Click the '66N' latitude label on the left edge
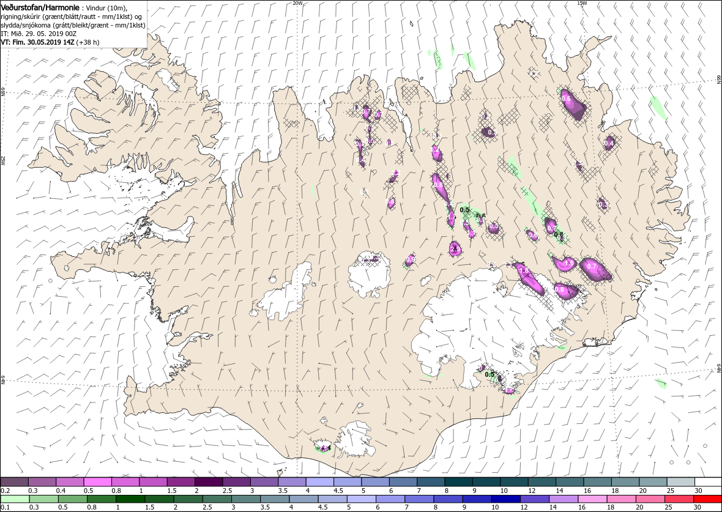The image size is (722, 512). coord(3,92)
